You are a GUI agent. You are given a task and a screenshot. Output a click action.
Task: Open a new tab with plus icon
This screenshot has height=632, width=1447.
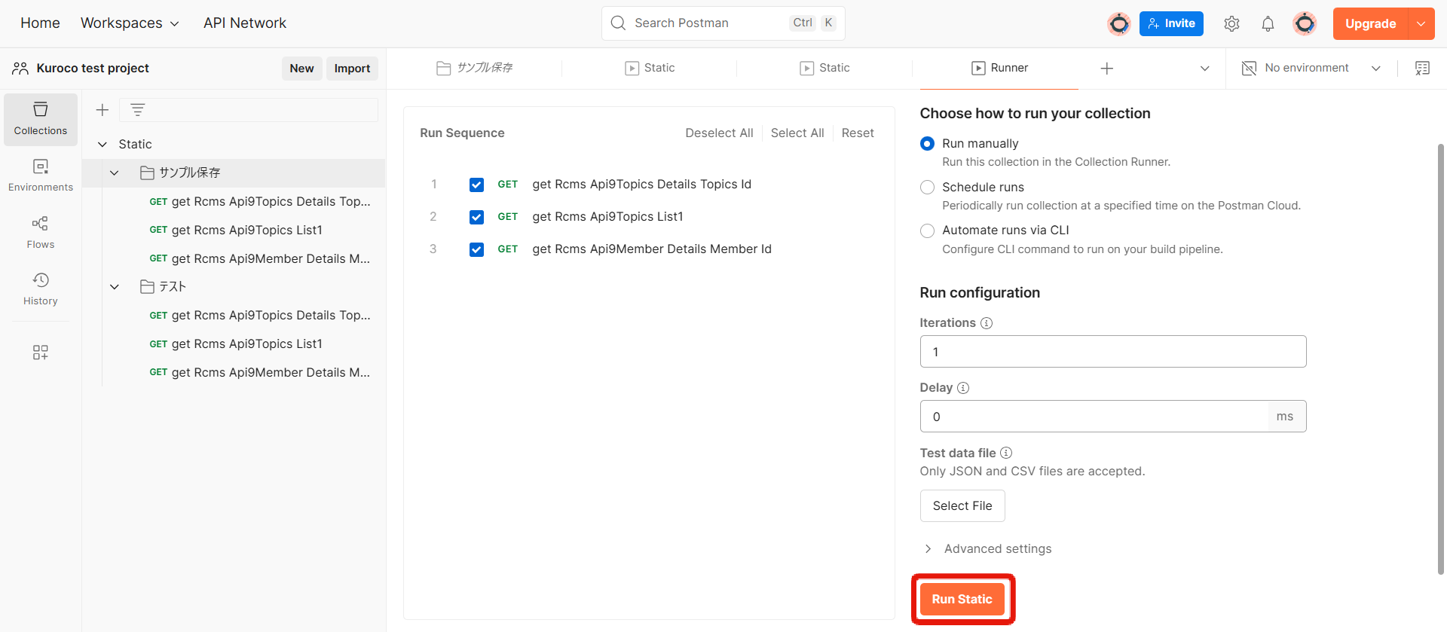[1106, 69]
